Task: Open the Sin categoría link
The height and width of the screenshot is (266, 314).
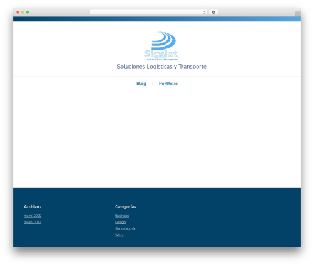Action: click(x=125, y=228)
